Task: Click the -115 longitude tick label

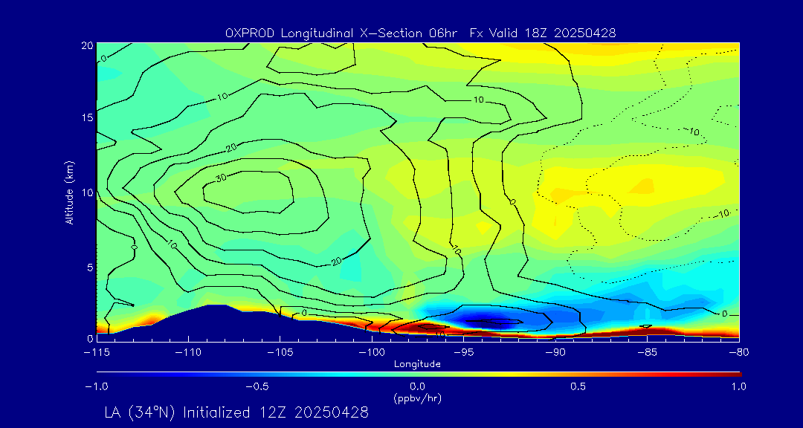Action: click(97, 353)
